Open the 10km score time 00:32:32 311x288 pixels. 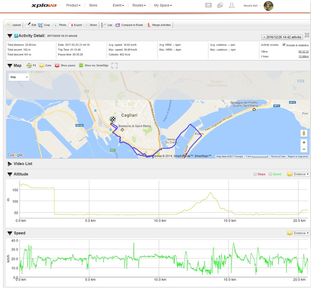304,52
